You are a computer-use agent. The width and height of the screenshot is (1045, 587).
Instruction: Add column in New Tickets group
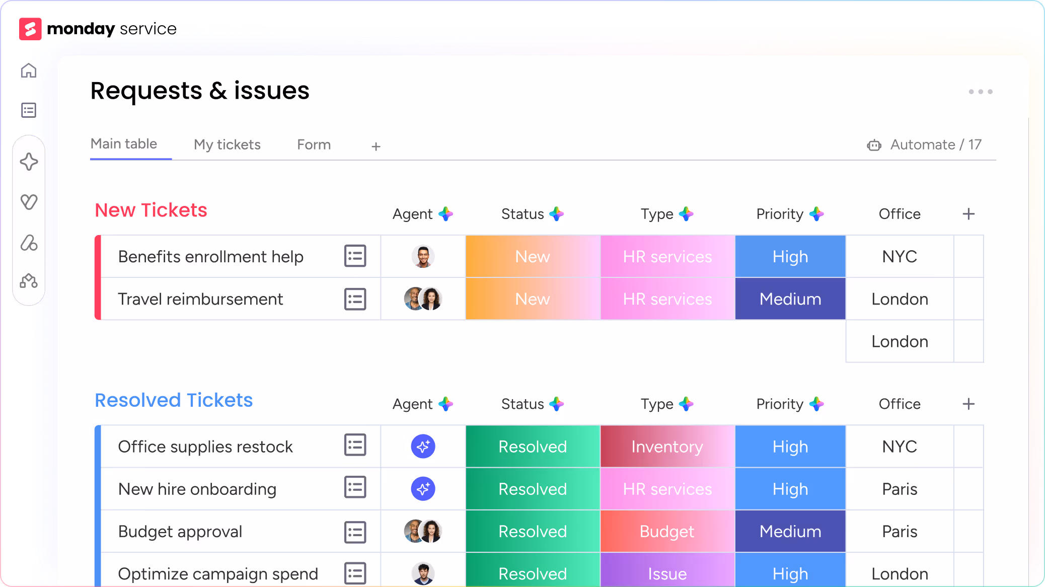click(968, 214)
